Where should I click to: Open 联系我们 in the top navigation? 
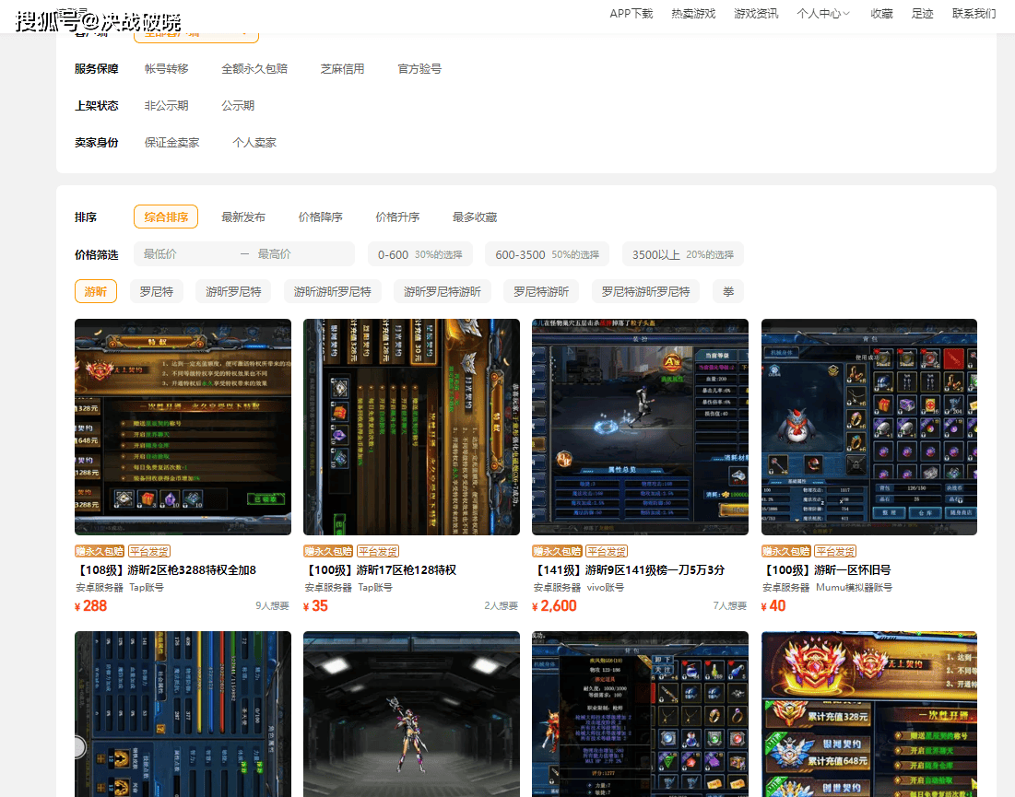pos(974,14)
